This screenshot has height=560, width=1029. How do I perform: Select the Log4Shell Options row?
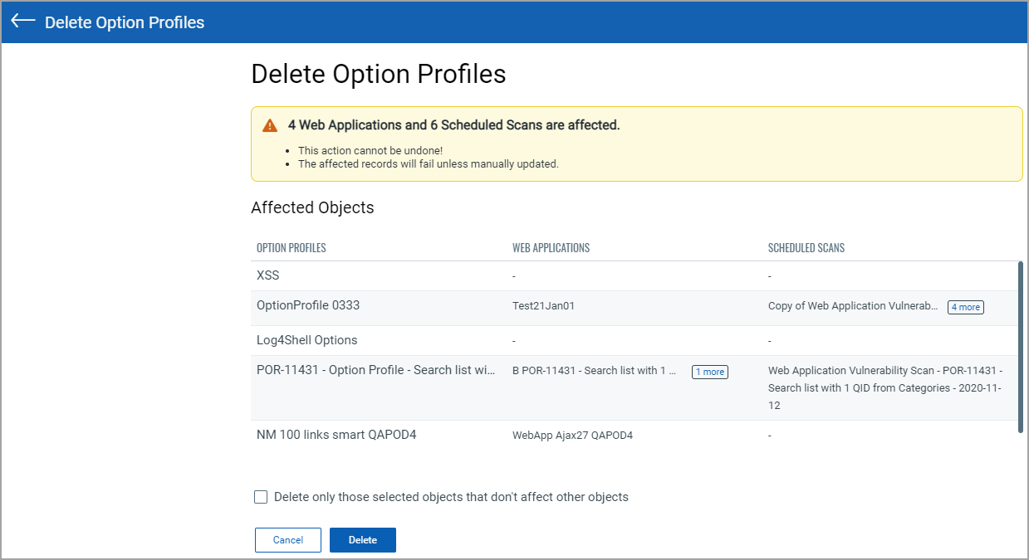306,340
